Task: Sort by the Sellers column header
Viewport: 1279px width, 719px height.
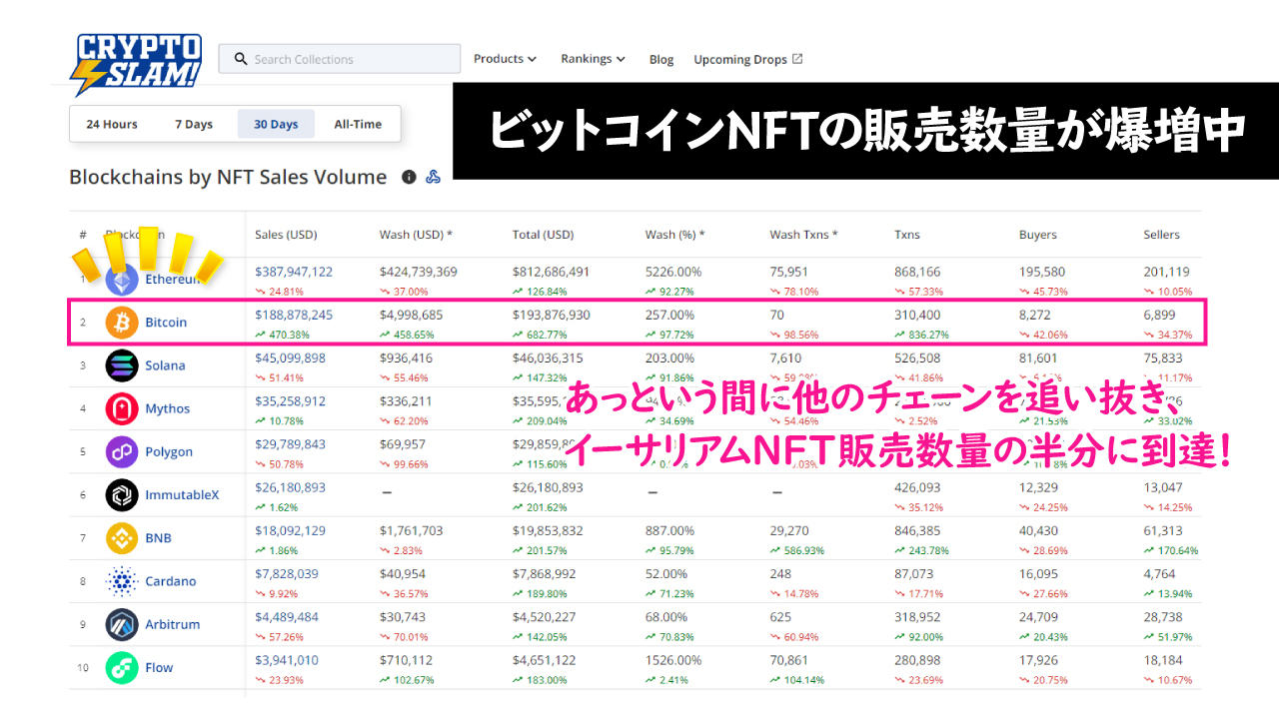Action: point(1162,235)
